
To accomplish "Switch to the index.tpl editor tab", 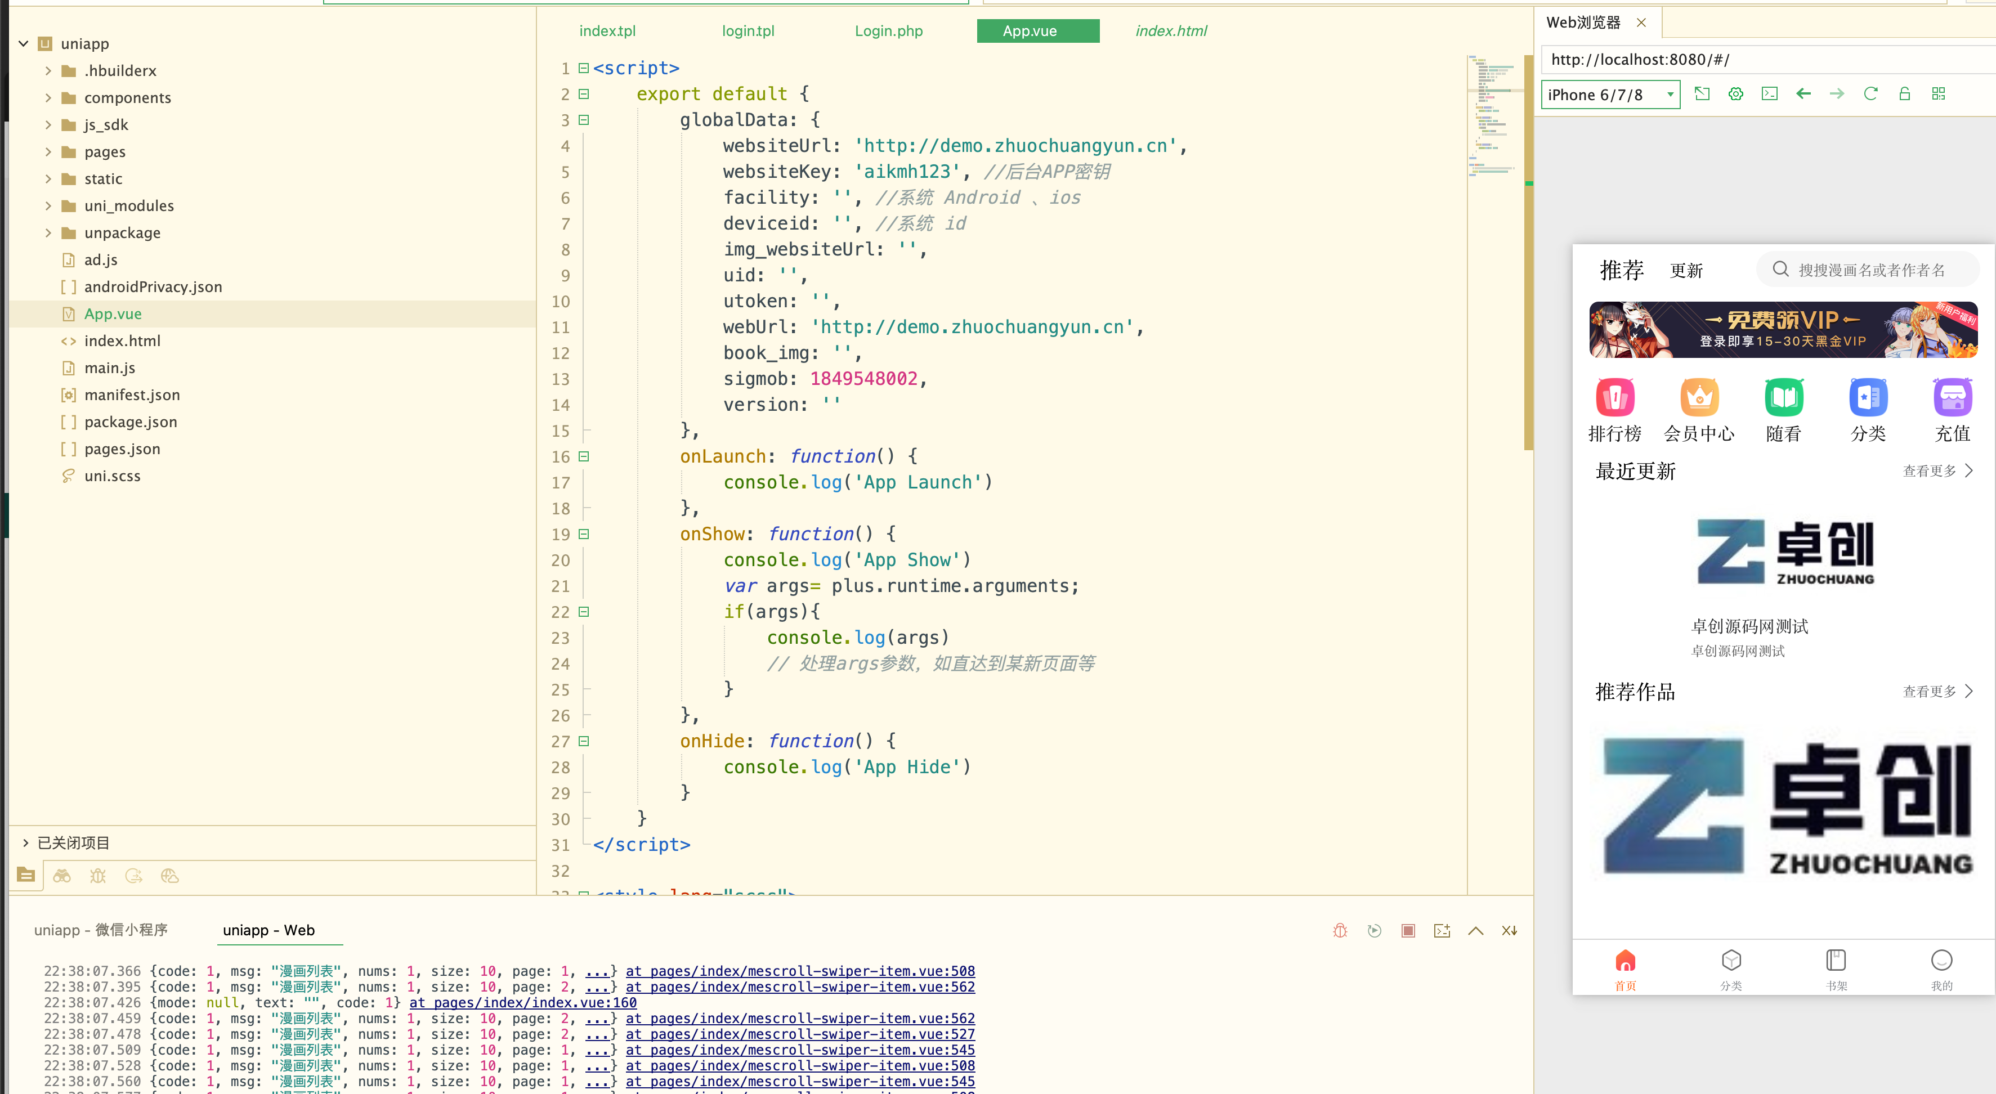I will tap(607, 31).
